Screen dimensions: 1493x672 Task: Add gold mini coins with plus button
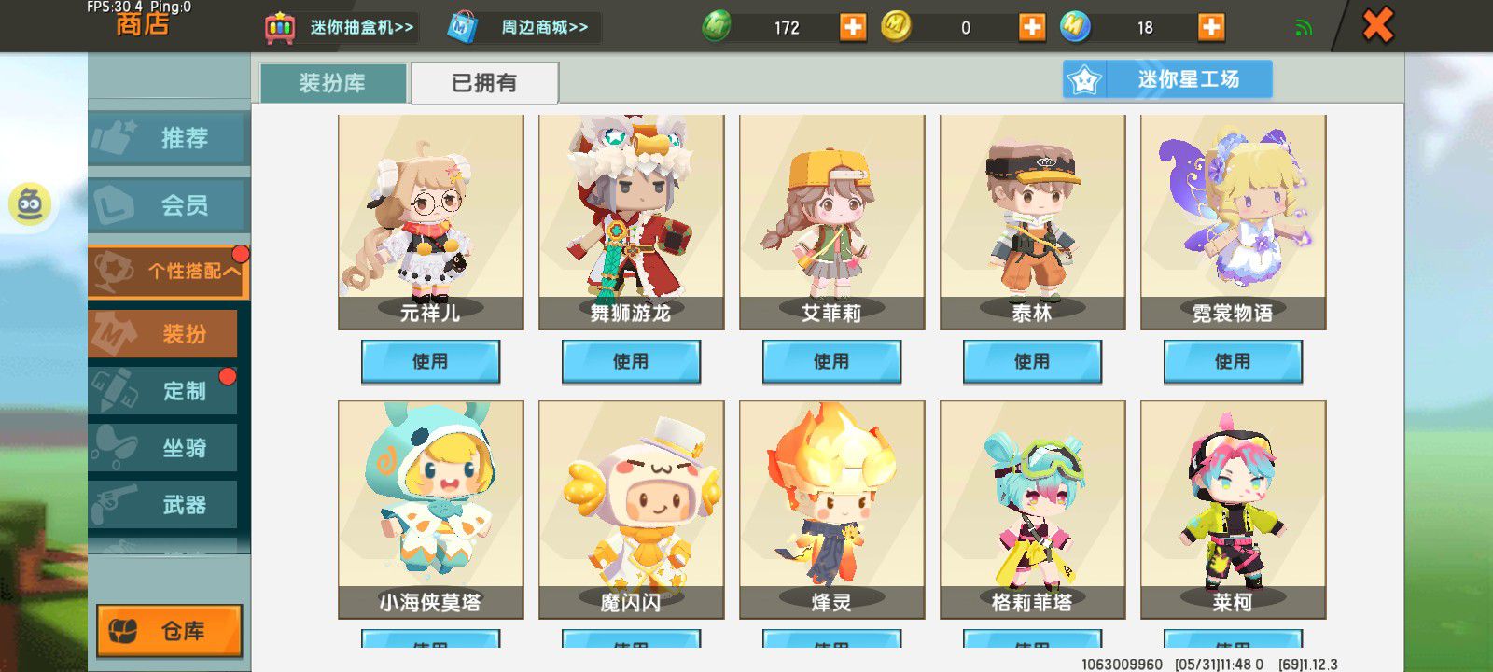pyautogui.click(x=1032, y=27)
